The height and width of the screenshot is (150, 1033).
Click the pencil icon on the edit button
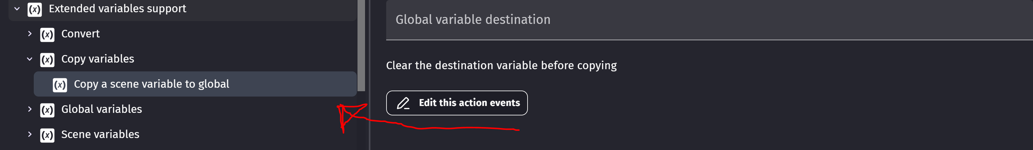403,103
